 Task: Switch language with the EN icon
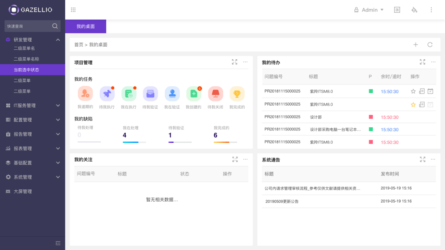[x=397, y=10]
